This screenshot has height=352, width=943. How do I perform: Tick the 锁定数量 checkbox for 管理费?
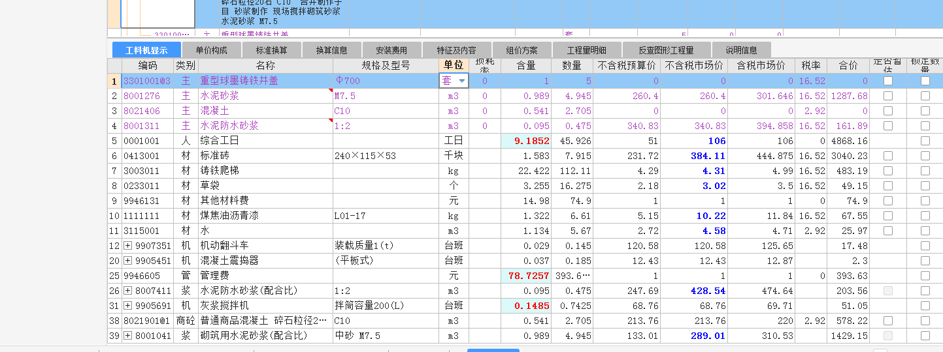(x=925, y=276)
